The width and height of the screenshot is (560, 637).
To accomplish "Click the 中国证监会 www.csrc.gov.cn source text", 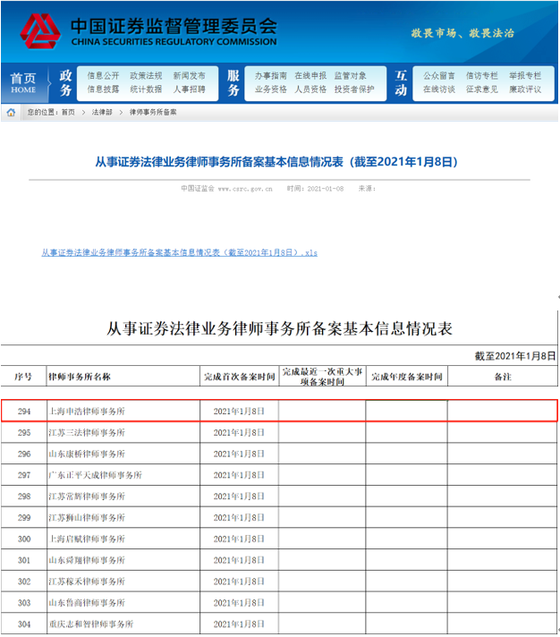I will click(226, 189).
